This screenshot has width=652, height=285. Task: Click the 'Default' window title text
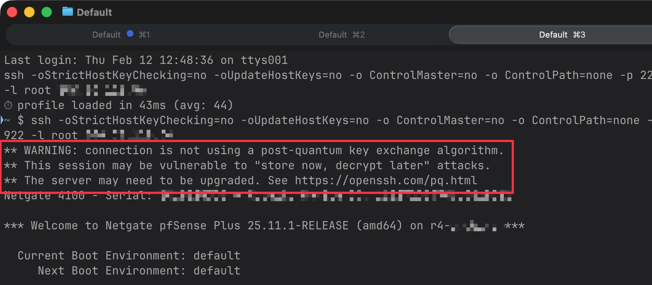click(x=94, y=12)
